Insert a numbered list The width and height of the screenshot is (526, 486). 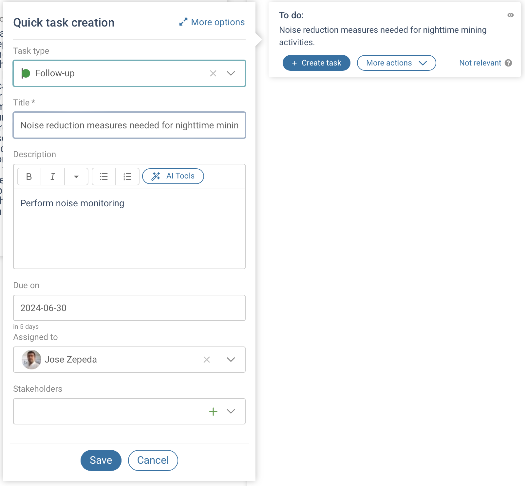127,177
